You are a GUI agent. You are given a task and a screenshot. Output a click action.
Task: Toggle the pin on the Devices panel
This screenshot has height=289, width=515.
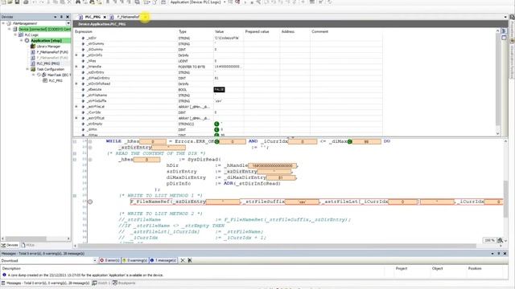point(61,17)
